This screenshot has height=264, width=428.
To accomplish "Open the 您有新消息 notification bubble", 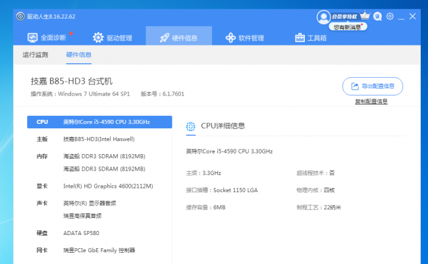I will pyautogui.click(x=348, y=27).
